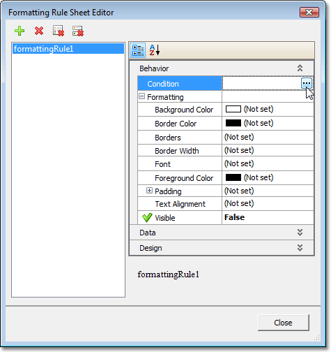Viewport: 331px width, 352px height.
Task: Click the clear rules icon with list
Action: pos(59,31)
